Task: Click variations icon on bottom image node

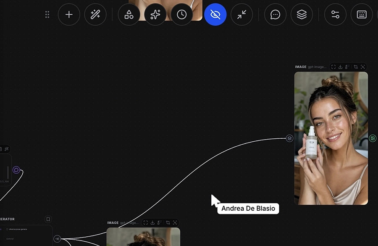Action: 160,222
